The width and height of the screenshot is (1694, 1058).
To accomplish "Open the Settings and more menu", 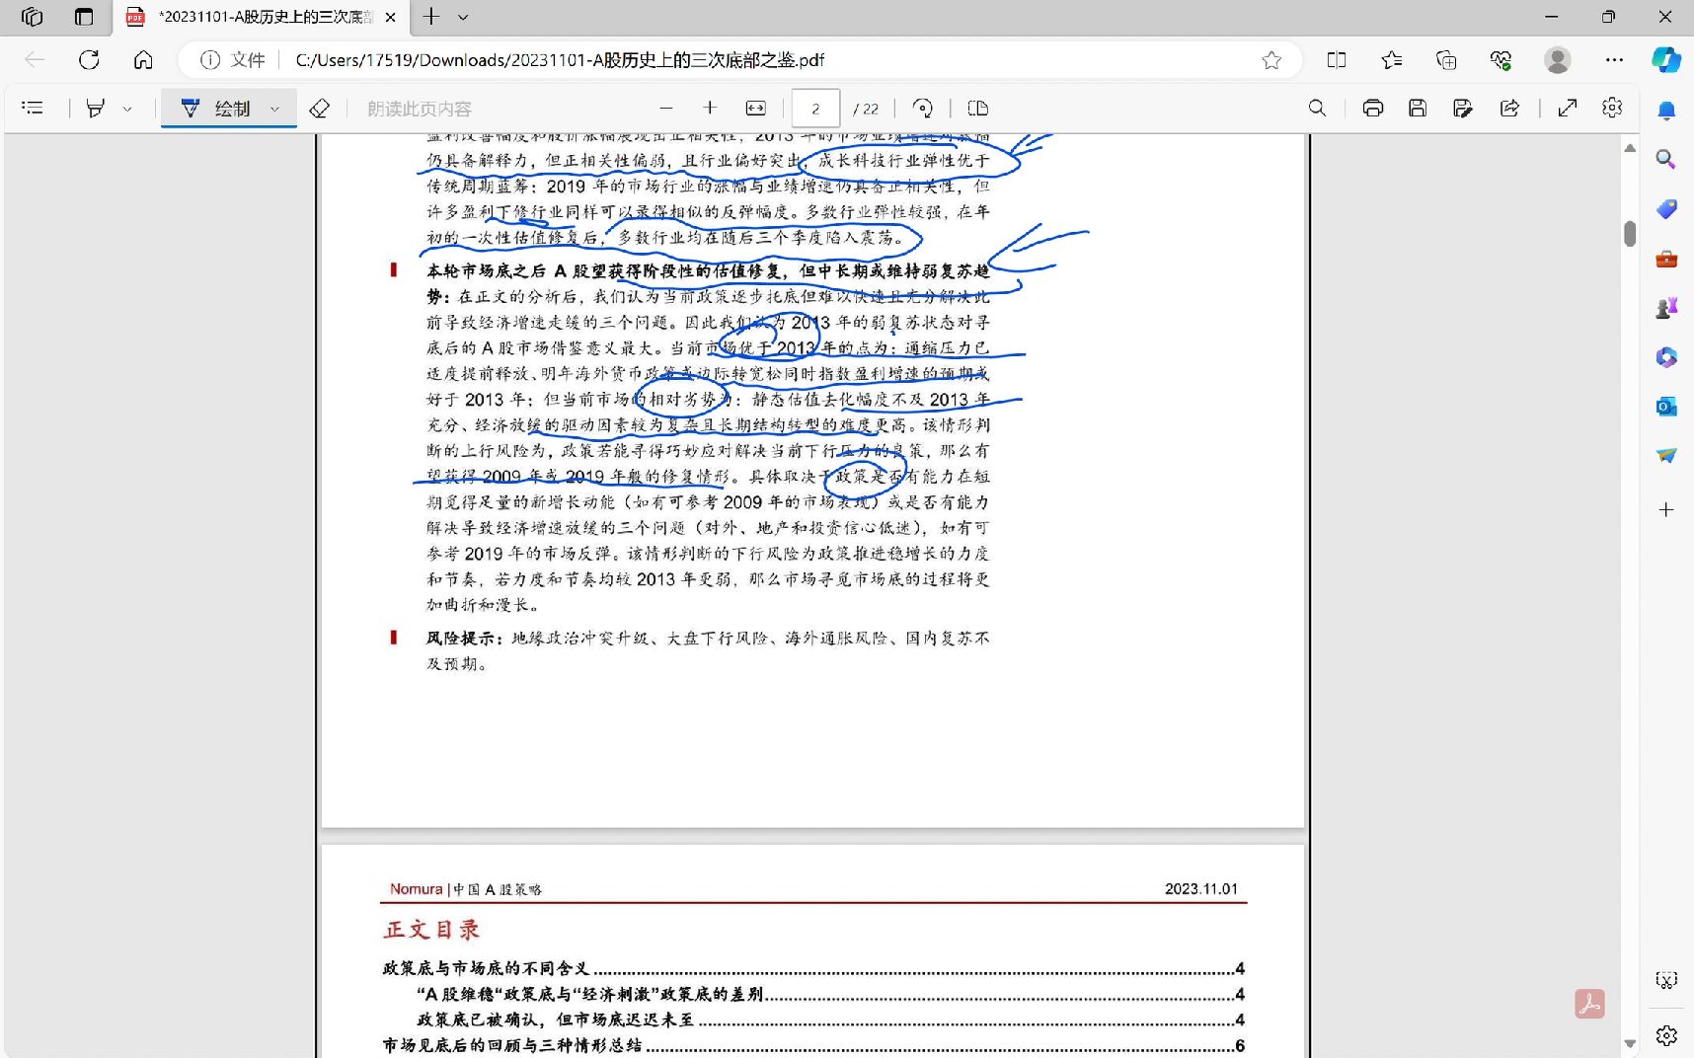I will coord(1614,60).
